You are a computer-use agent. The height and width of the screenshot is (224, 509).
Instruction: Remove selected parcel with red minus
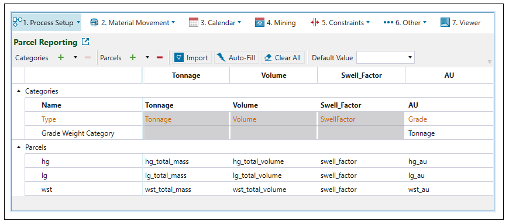pos(159,57)
